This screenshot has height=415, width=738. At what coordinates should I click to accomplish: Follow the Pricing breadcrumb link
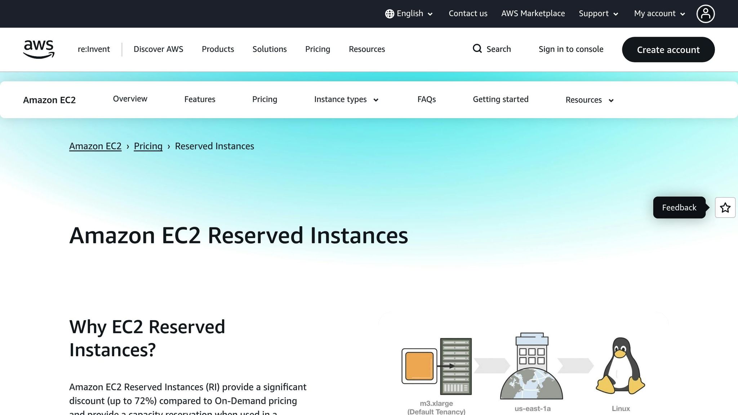(x=148, y=146)
